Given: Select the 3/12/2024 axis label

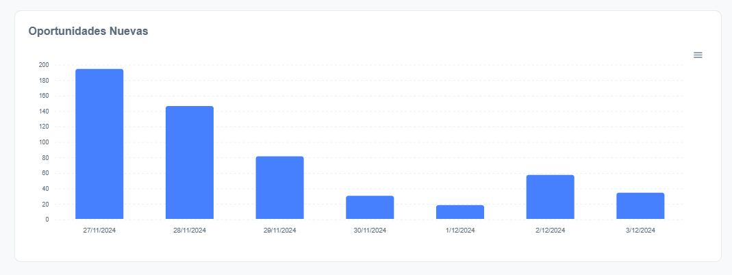Looking at the screenshot, I should [x=640, y=231].
